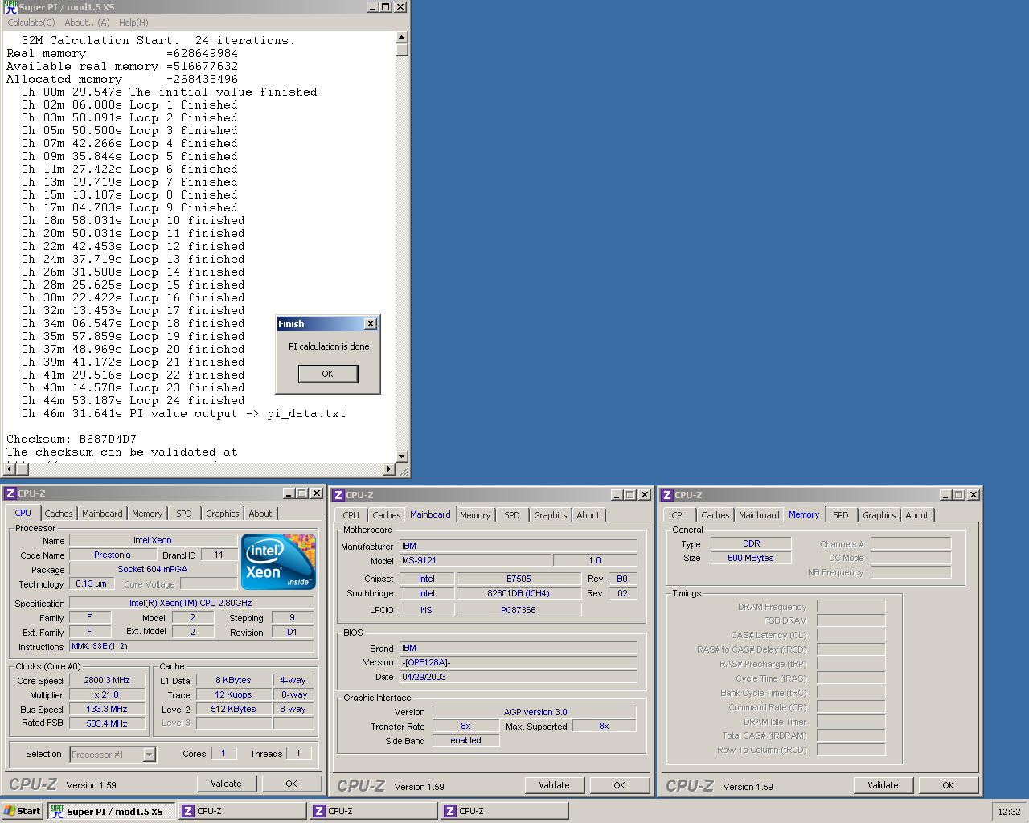The height and width of the screenshot is (823, 1029).
Task: Click the Code Name field Prestonia
Action: point(113,555)
